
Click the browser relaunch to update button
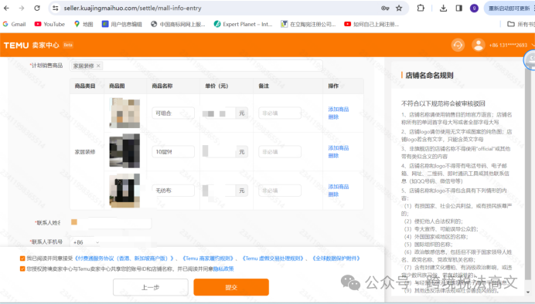509,8
